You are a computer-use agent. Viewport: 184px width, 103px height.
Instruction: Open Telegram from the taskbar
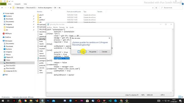(70, 101)
